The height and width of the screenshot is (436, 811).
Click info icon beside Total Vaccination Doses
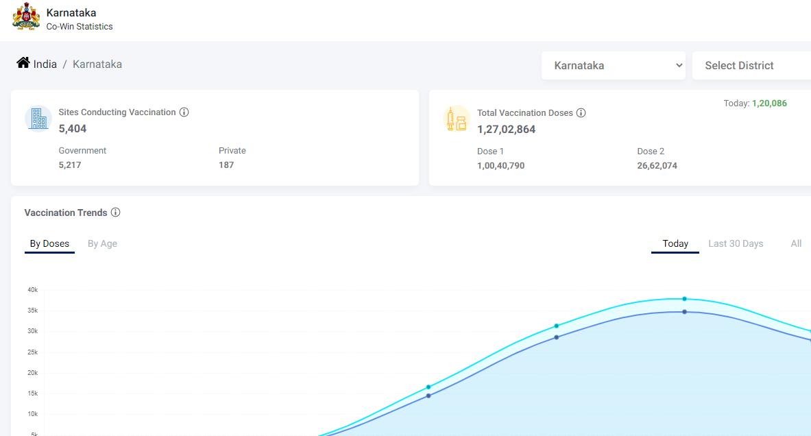[581, 113]
